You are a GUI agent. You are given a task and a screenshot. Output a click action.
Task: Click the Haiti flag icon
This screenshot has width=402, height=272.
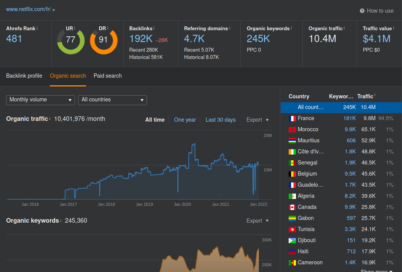pyautogui.click(x=292, y=251)
